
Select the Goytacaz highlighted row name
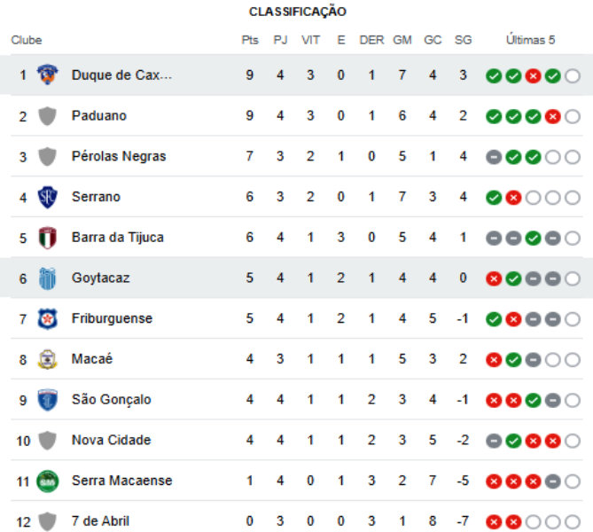(100, 278)
